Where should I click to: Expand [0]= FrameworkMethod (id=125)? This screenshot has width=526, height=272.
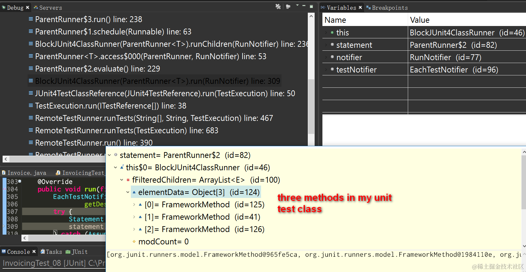pos(134,205)
